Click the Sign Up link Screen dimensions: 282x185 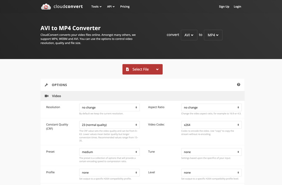224,7
